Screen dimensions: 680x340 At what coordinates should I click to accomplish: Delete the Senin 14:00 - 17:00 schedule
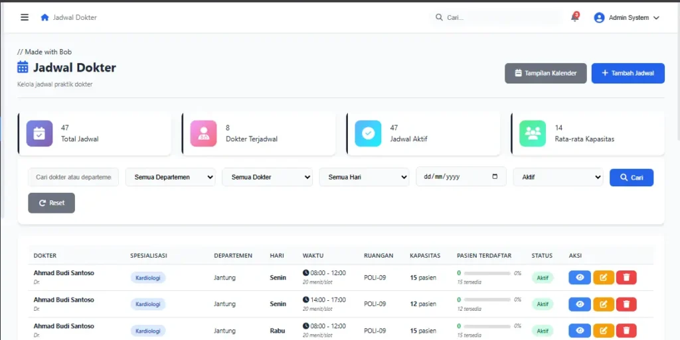[626, 304]
